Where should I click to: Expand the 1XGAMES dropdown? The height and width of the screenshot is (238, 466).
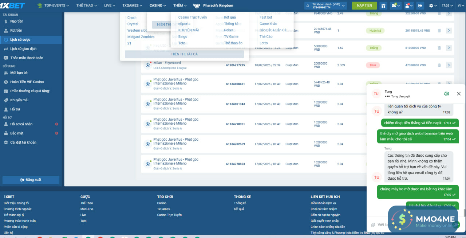[x=133, y=5]
